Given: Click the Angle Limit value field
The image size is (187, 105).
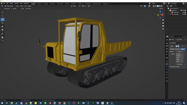Looking at the screenshot, I should 180,52.
